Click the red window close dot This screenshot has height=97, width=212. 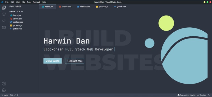pyautogui.click(x=210, y=2)
